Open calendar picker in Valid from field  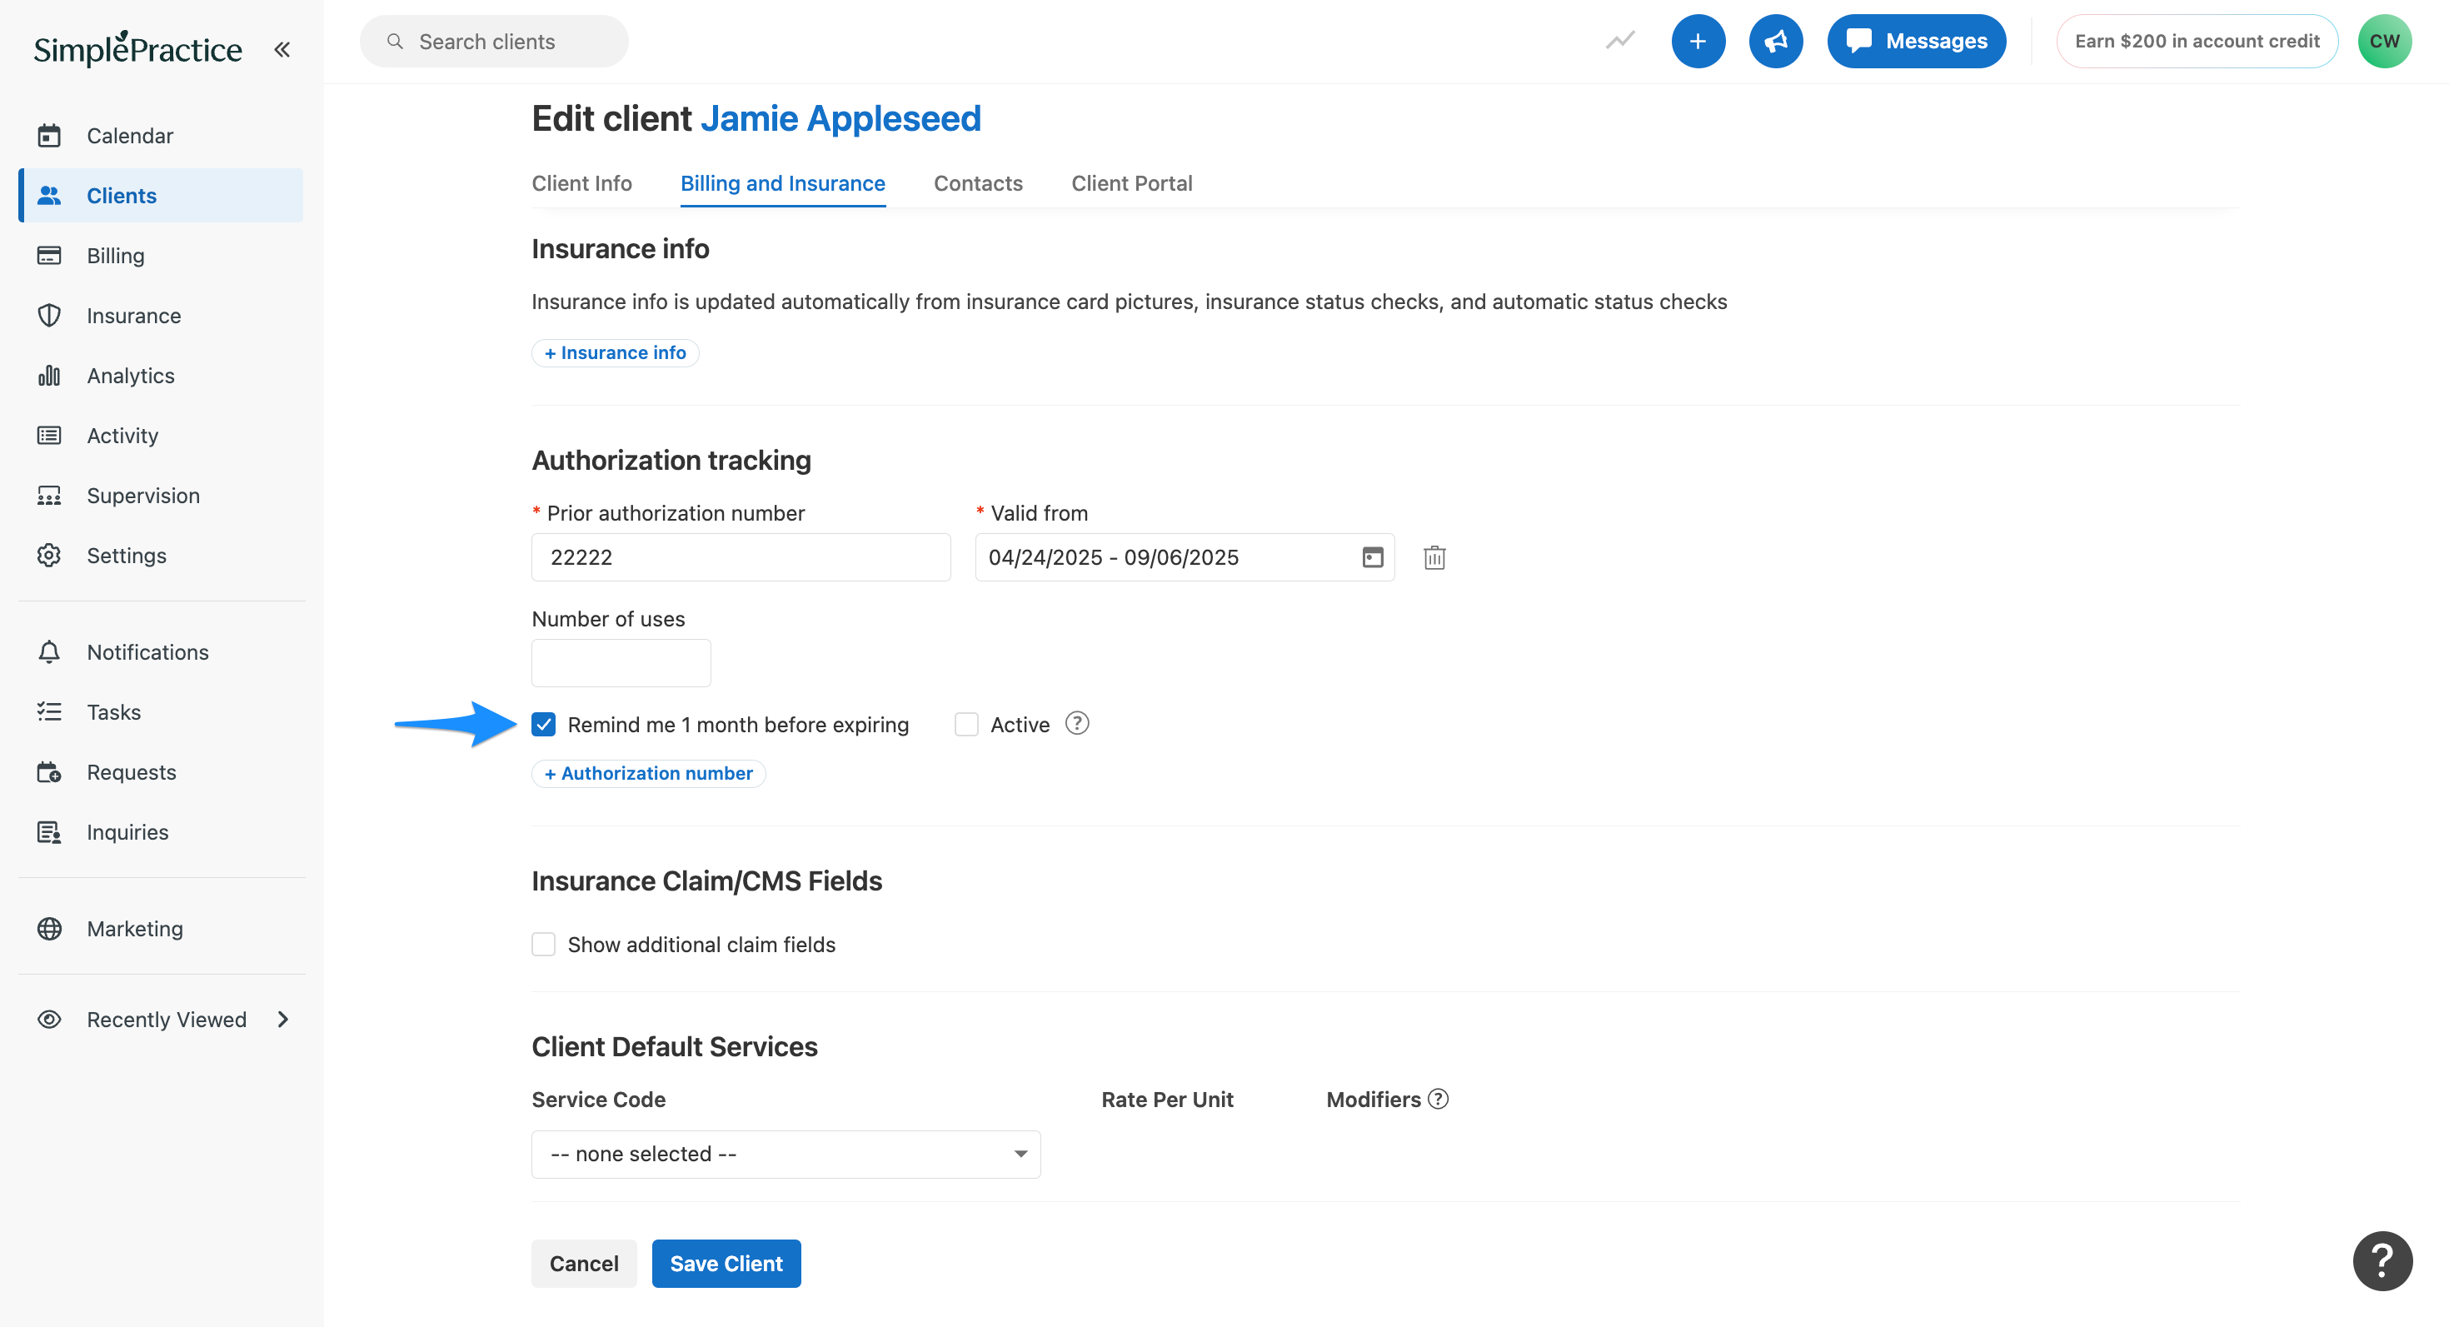(1372, 557)
